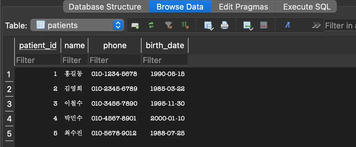This screenshot has width=356, height=147.
Task: Show more toolbar items via double chevron
Action: [x=316, y=25]
